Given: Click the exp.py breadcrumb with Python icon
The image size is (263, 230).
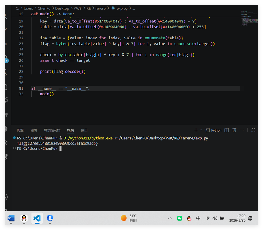Looking at the screenshot, I should pos(119,9).
